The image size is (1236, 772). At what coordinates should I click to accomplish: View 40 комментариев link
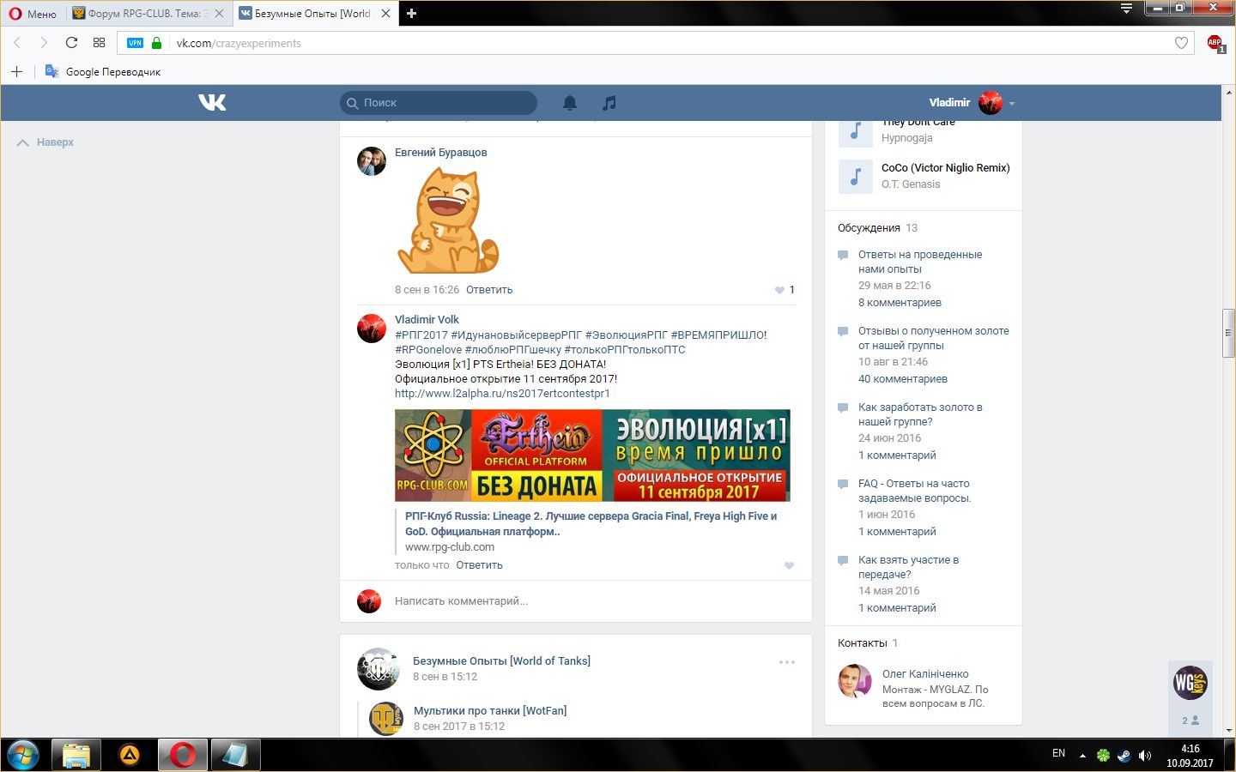click(903, 379)
